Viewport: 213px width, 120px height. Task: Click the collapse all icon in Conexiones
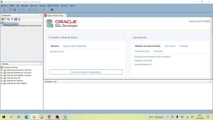click(x=19, y=19)
